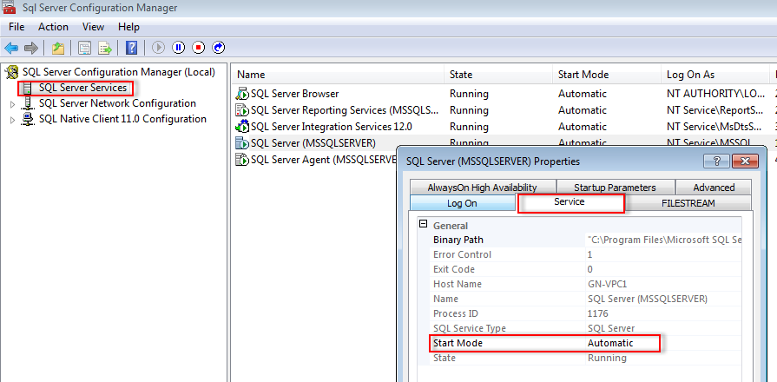The image size is (777, 382).
Task: Click the Export List toolbar icon
Action: pos(105,48)
